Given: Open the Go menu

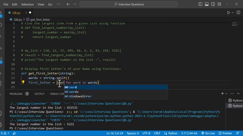Looking at the screenshot, I should click(50, 4).
